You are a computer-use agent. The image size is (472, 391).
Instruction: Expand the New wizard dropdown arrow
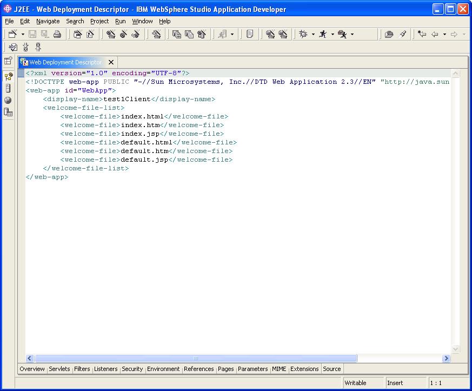(x=23, y=34)
